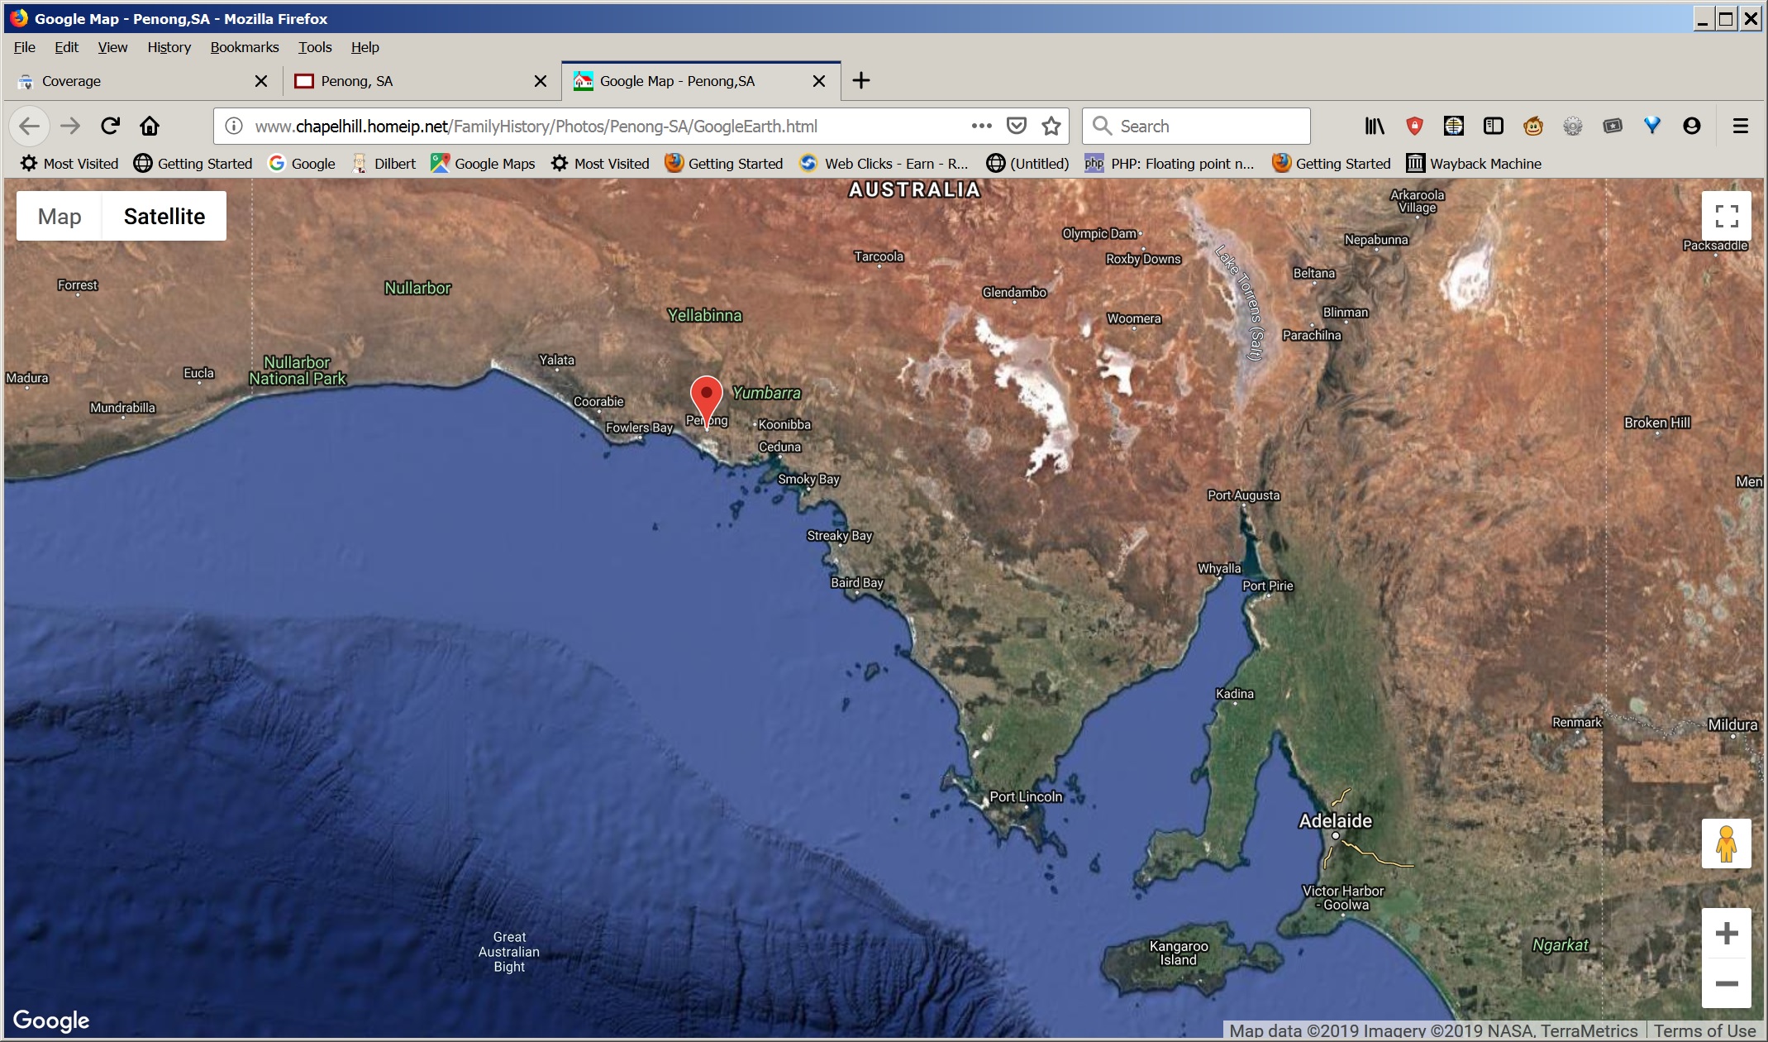Screen dimensions: 1768x1042
Task: Switch map to Map view
Action: point(60,217)
